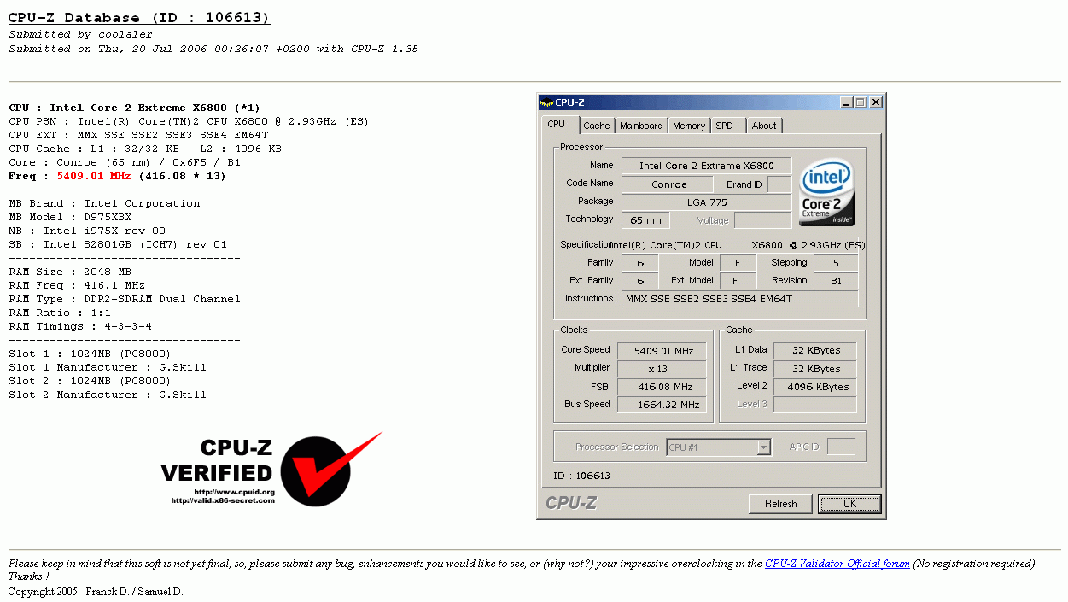Click the Multiplier value x 13

pos(662,369)
